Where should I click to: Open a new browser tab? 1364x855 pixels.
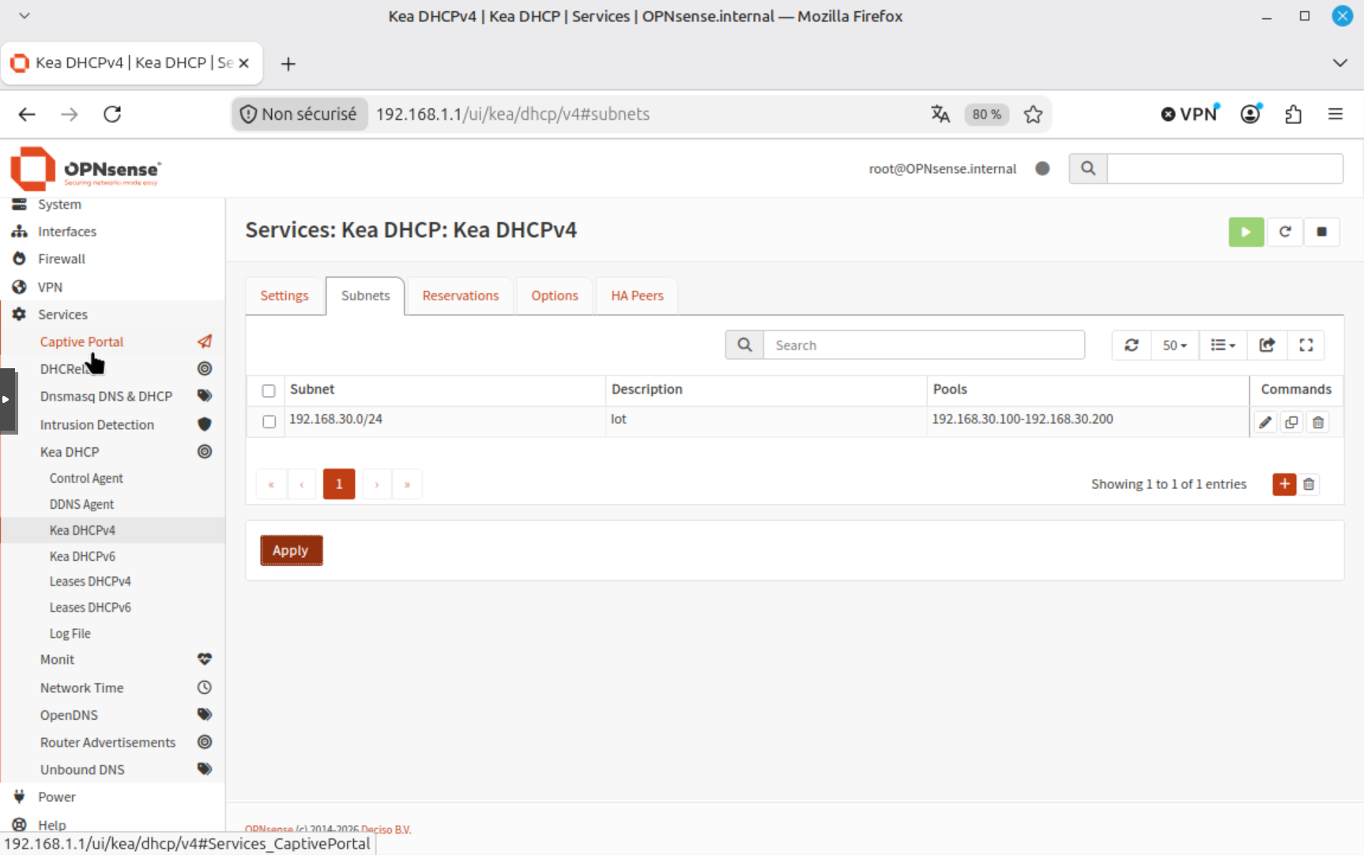click(288, 63)
